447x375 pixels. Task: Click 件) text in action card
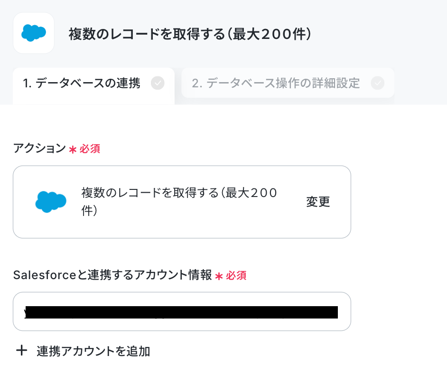pyautogui.click(x=89, y=211)
